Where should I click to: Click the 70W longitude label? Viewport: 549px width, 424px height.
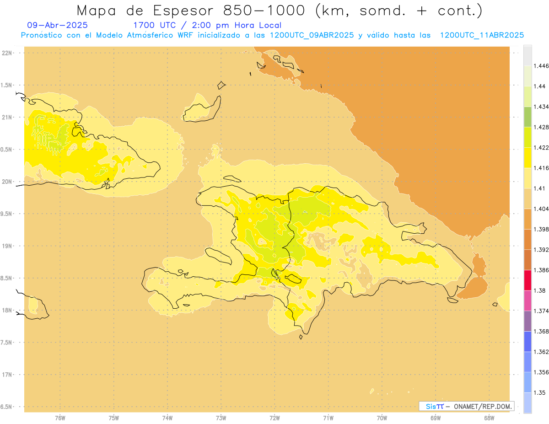(x=382, y=418)
